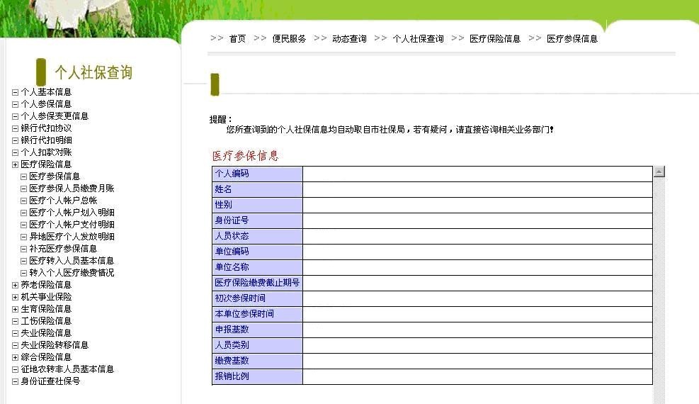Viewport: 699px width, 404px height.
Task: Click the box icon beside 异地医疗个人发放明细
Action: tap(24, 237)
